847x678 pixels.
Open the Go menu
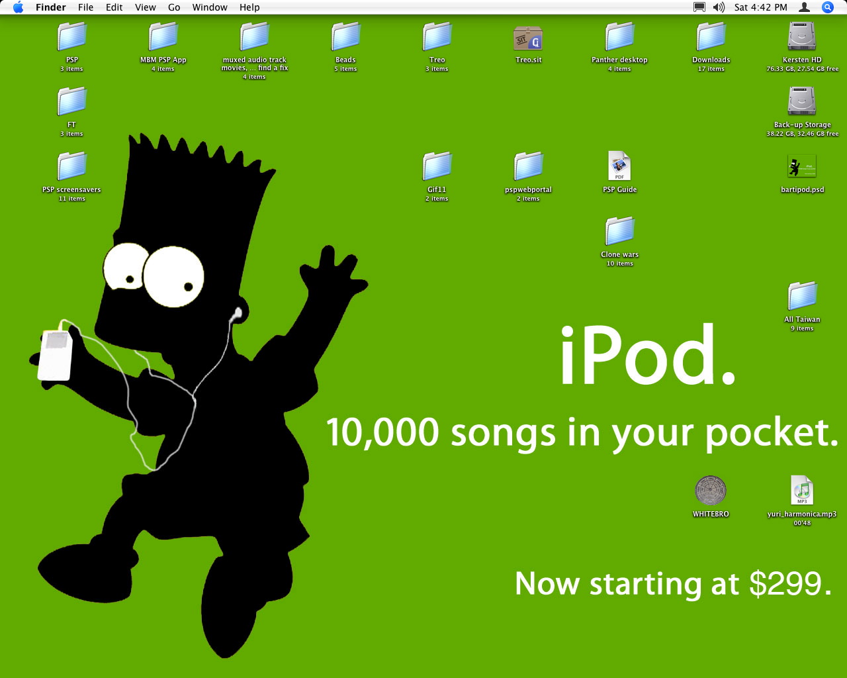[x=174, y=7]
